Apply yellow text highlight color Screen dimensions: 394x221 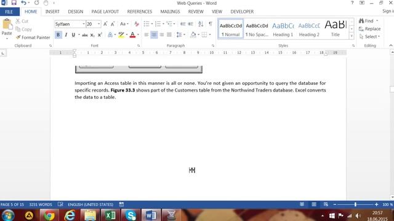tap(121, 35)
